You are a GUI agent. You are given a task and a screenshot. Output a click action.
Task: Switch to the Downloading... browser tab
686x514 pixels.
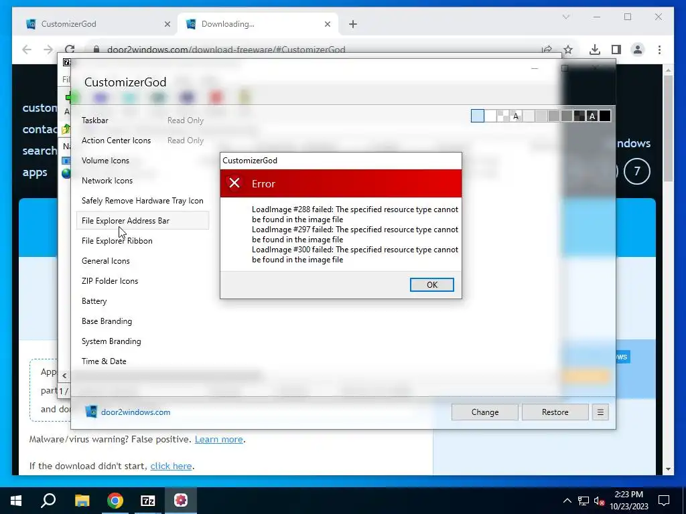257,24
